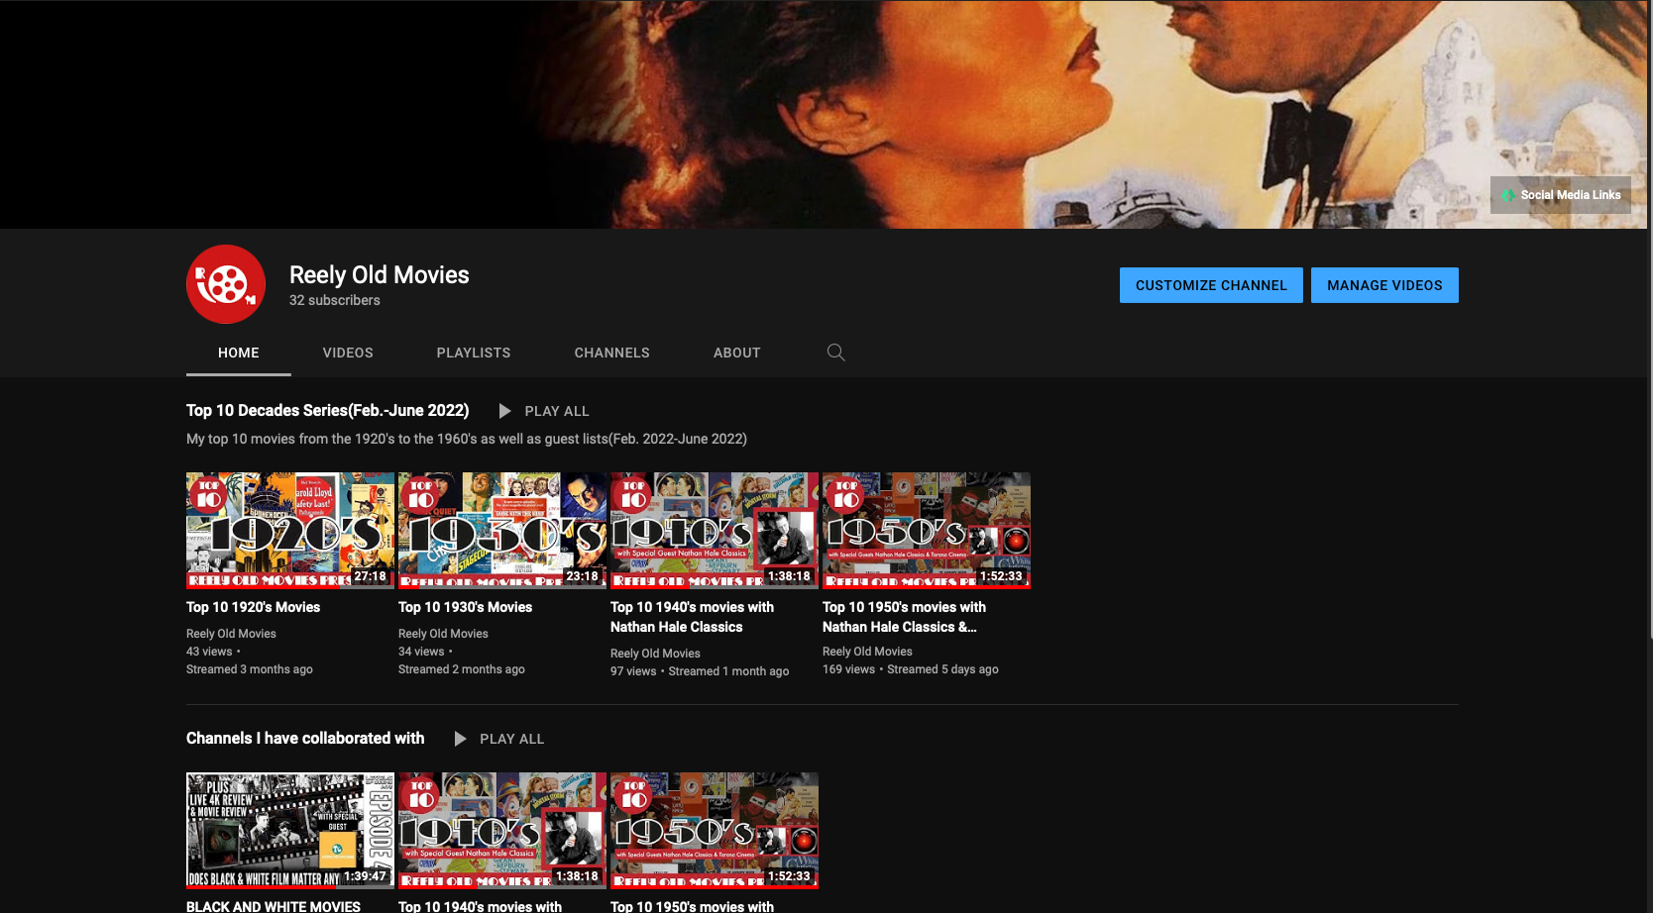
Task: Click the 1:39:47 duration badge
Action: click(365, 876)
